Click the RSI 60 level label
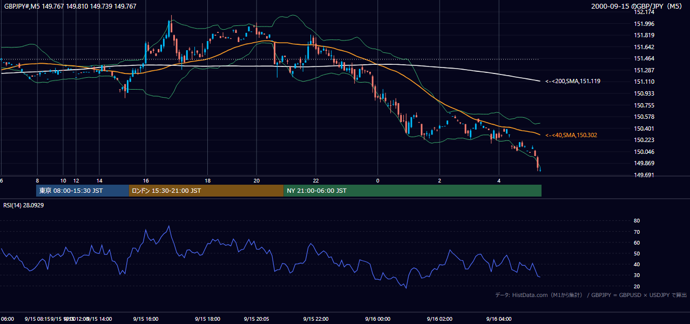Screen dimensions: 690x324 click(637, 242)
